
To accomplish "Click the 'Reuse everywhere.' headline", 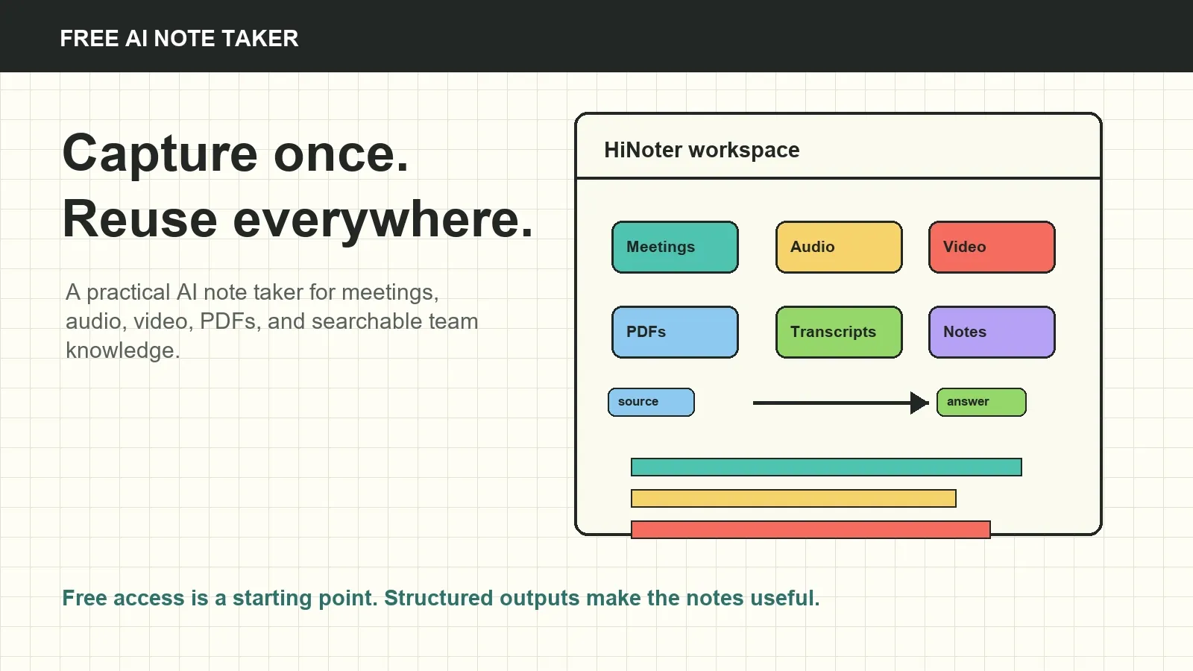I will coord(298,219).
